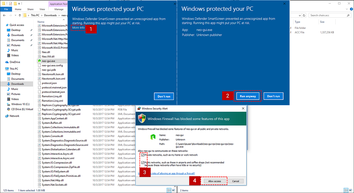Open Desktop under Quick access

tap(16, 30)
